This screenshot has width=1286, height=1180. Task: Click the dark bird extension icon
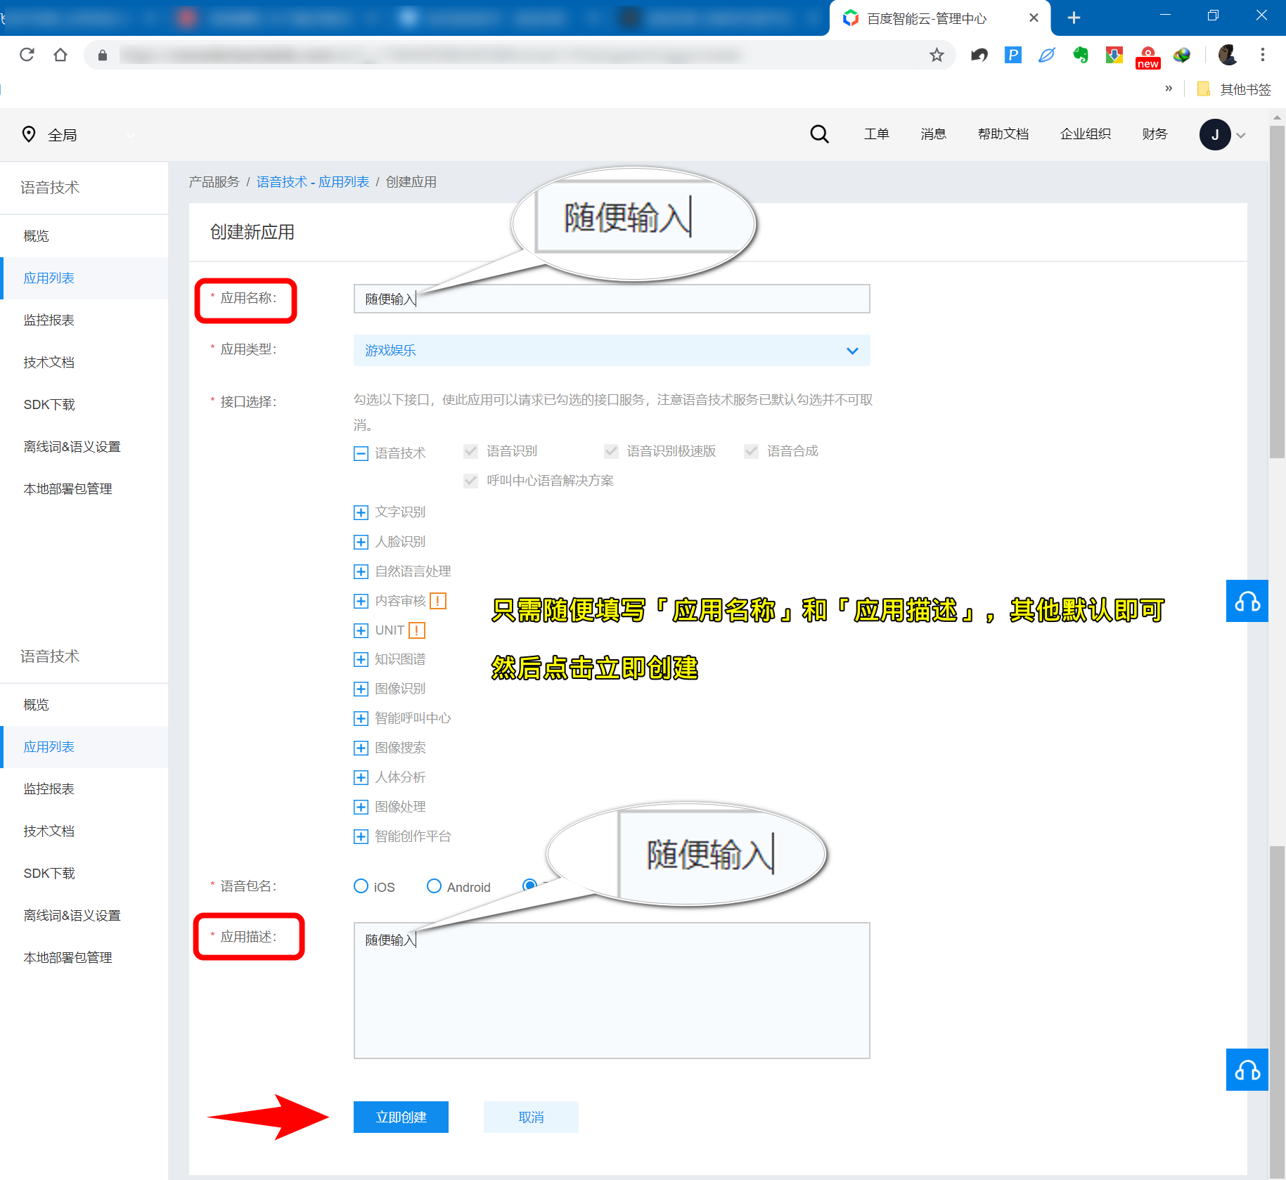(x=979, y=55)
